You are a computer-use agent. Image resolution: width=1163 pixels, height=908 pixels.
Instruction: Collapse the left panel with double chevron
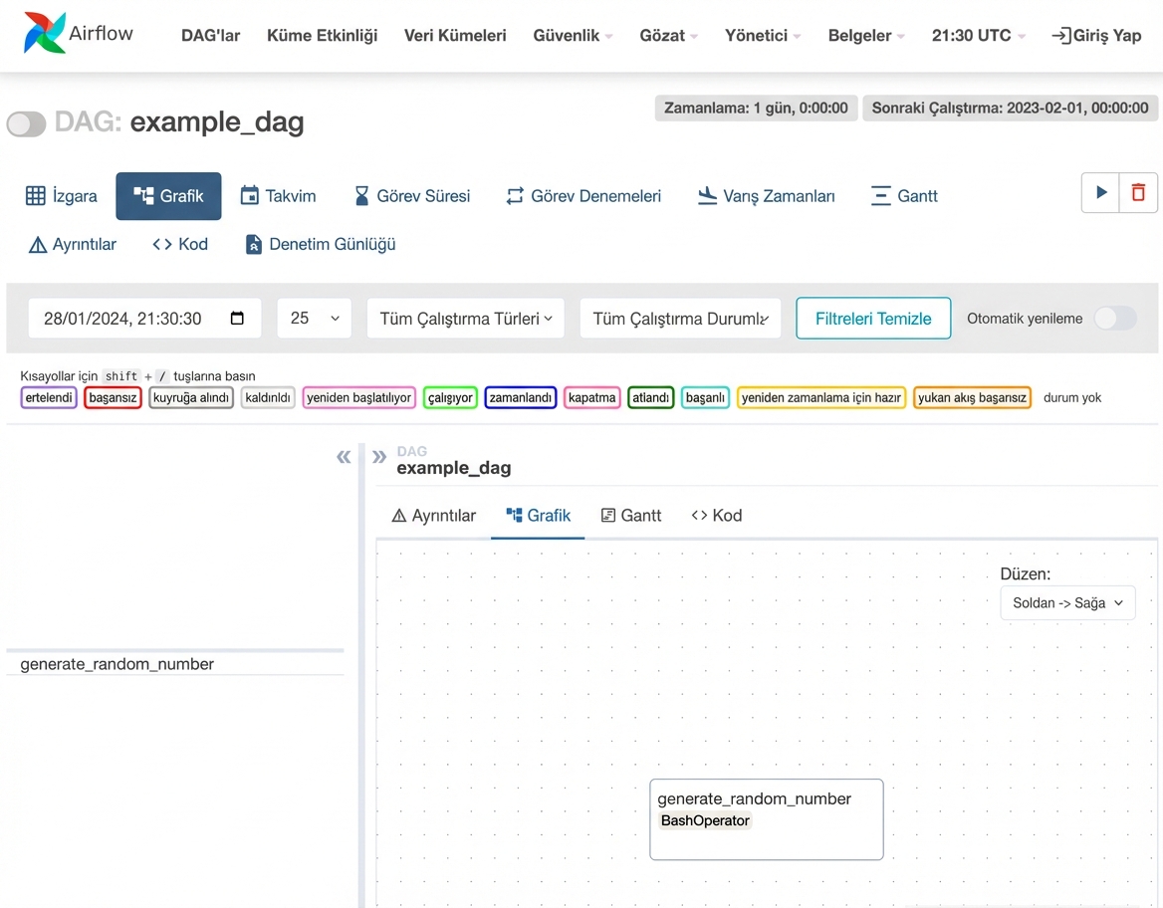(x=344, y=457)
